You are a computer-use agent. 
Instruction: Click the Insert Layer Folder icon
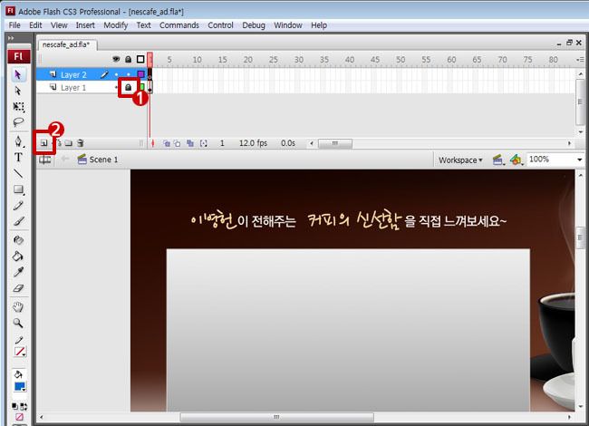pos(68,143)
